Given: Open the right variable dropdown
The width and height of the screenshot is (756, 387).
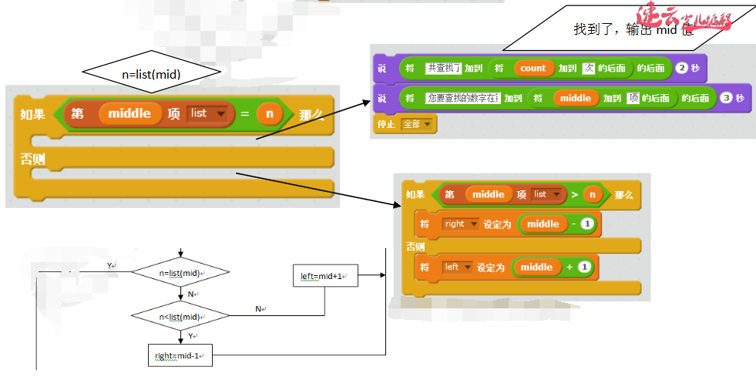Looking at the screenshot, I should point(460,224).
